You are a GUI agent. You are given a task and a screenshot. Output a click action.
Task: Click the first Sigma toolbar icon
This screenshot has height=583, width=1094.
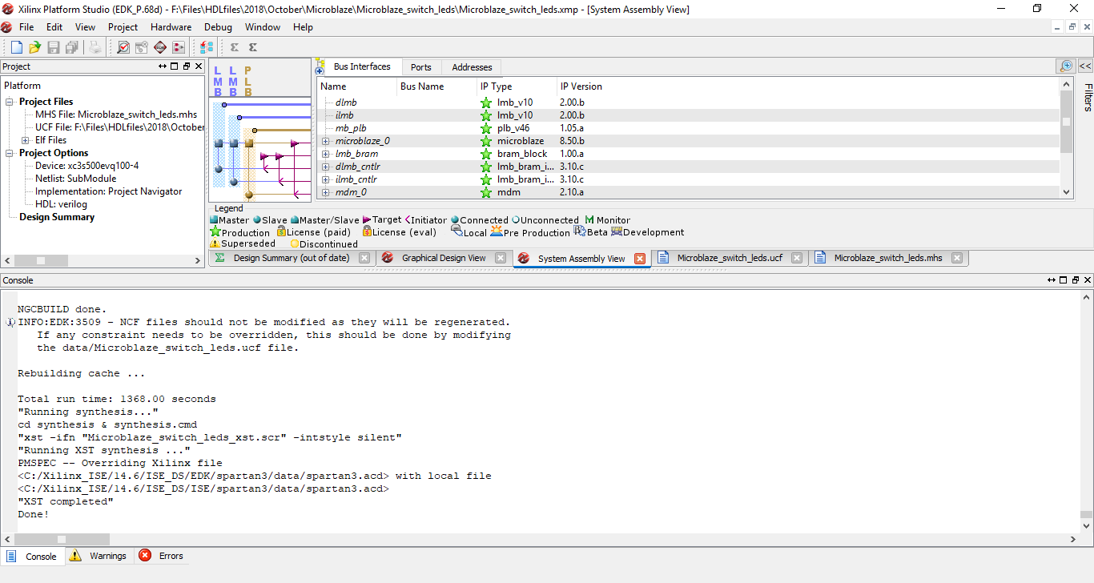coord(234,47)
